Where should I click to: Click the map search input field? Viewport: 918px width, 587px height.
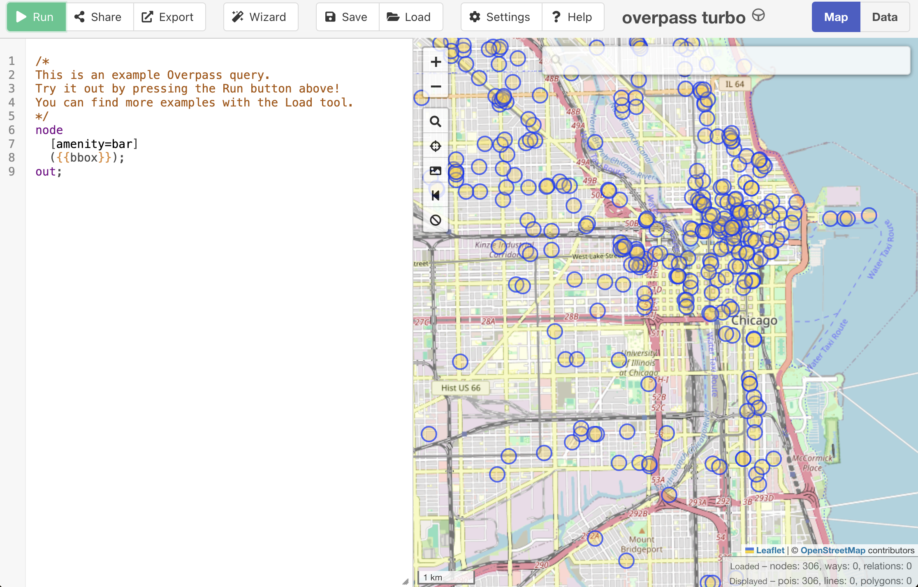point(726,60)
